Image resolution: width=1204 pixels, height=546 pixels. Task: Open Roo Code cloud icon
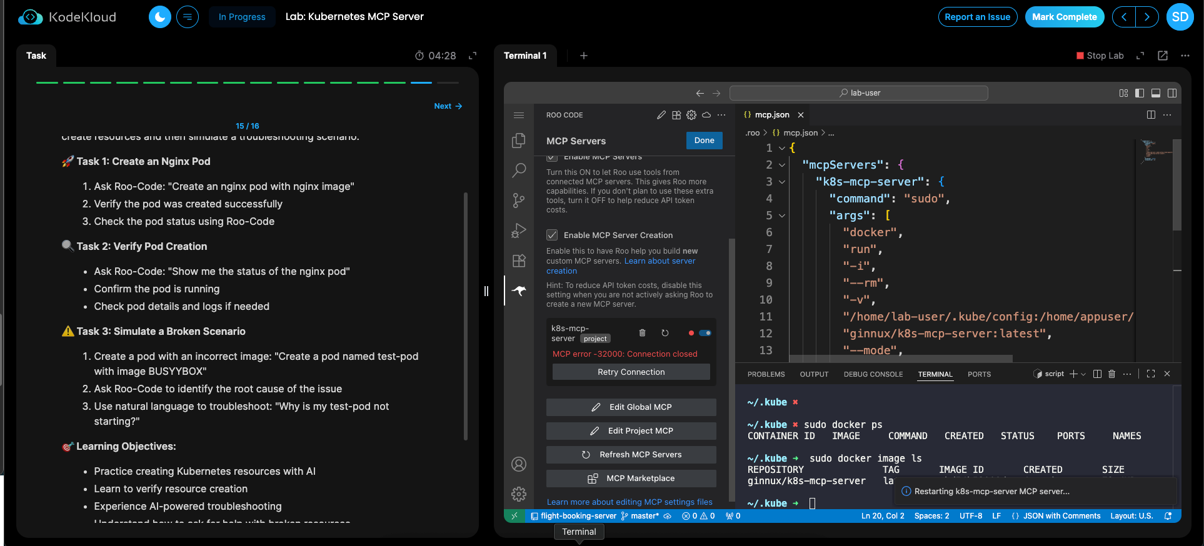(706, 115)
